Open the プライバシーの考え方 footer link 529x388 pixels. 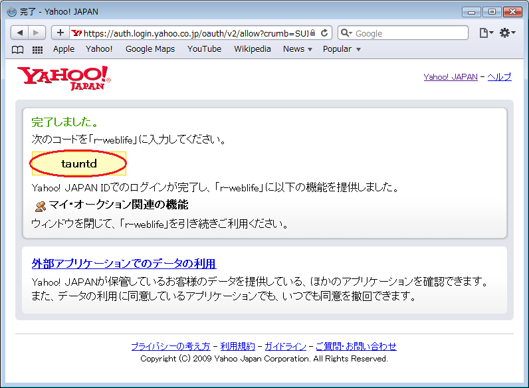(x=171, y=346)
